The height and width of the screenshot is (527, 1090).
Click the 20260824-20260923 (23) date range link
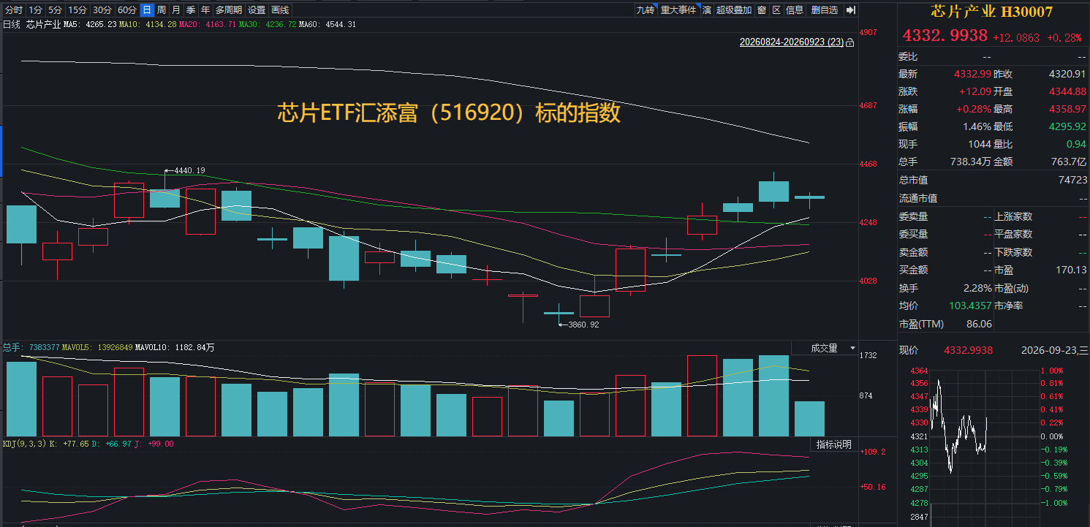point(791,42)
